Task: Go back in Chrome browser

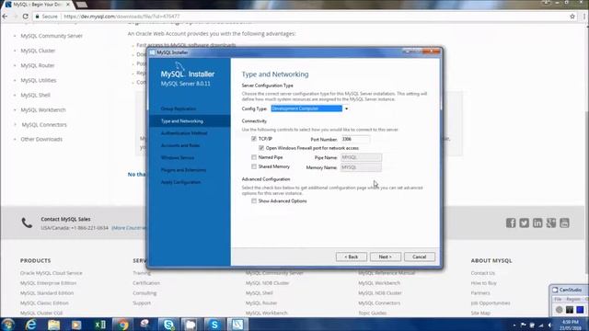Action: 5,17
